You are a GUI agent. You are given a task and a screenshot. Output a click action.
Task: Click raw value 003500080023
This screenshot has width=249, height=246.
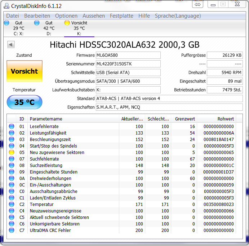click(219, 205)
